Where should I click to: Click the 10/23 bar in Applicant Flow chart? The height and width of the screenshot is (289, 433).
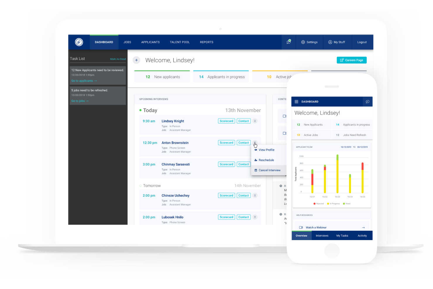click(x=337, y=174)
